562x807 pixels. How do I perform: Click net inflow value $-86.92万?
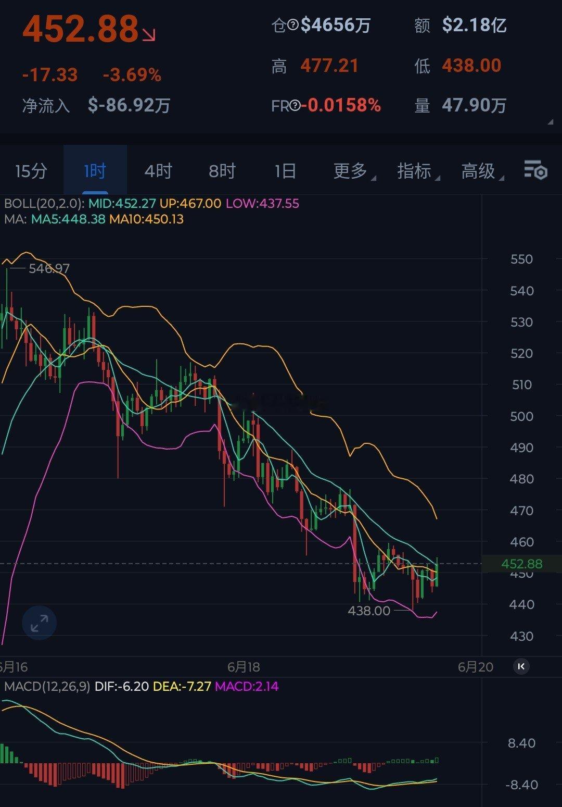129,105
